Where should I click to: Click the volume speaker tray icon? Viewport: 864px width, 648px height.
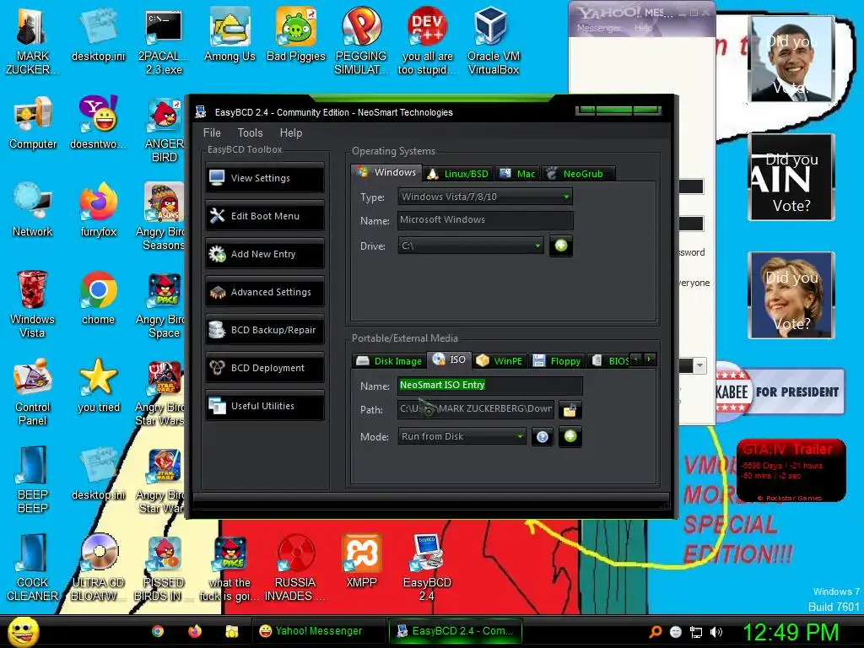(x=716, y=632)
